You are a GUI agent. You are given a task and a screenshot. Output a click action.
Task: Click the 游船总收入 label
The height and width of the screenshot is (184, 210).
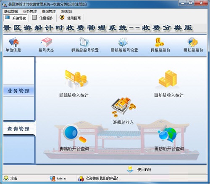point(123,122)
